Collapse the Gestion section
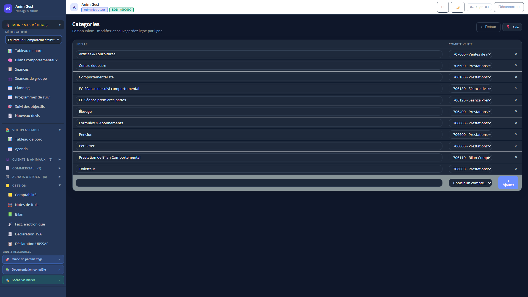 33,186
